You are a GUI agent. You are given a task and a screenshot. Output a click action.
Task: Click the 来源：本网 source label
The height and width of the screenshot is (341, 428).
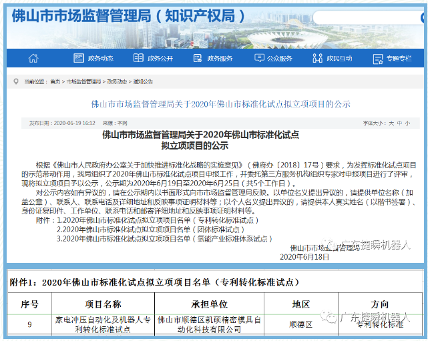[115, 123]
